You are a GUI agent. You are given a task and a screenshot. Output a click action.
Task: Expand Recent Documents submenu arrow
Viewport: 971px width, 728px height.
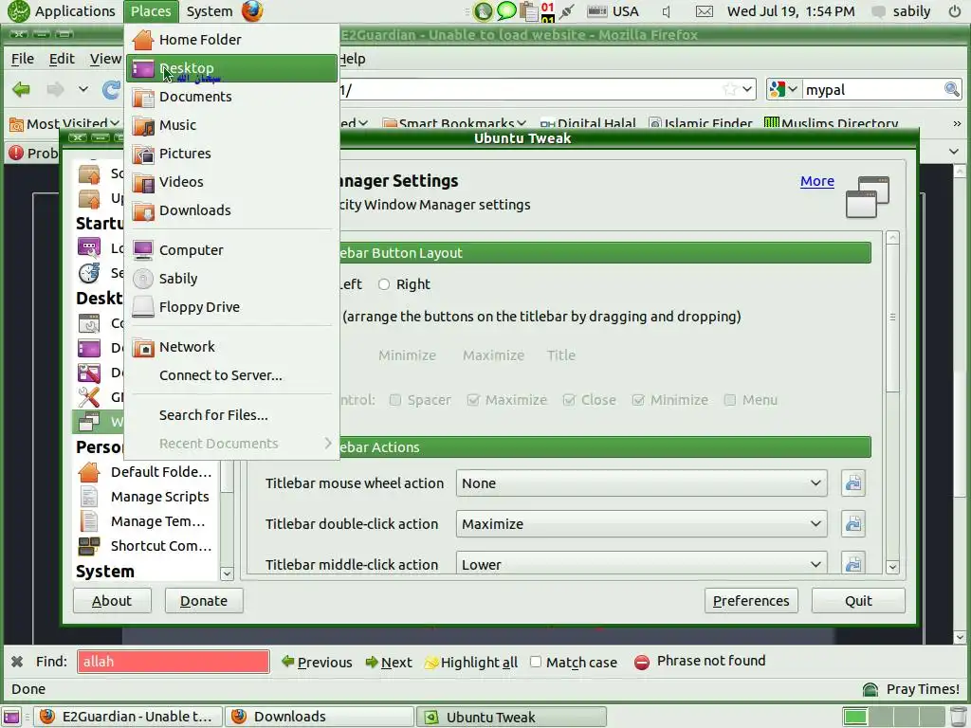327,444
